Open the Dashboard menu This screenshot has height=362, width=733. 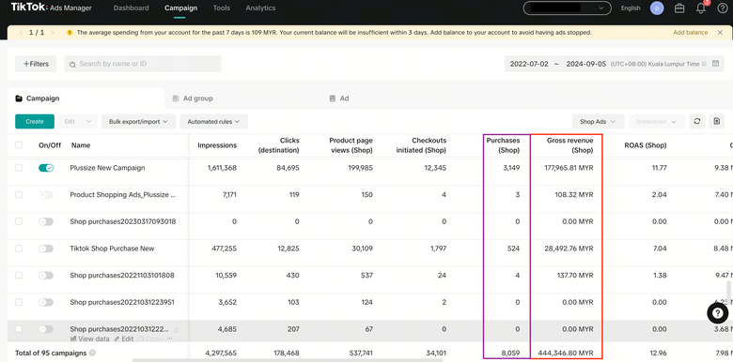point(131,8)
